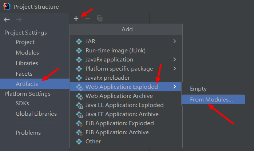Image resolution: width=254 pixels, height=151 pixels.
Task: Open the Problems section
Action: coord(28,132)
